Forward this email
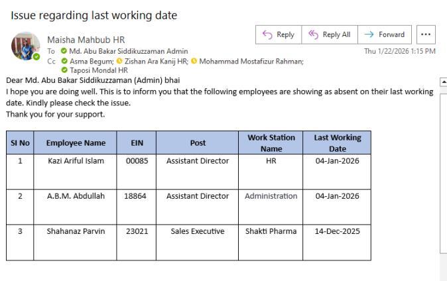 (x=385, y=34)
